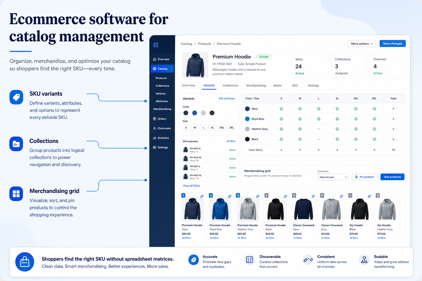Pin the Premium Hoodie Heather Gray card

(258, 196)
